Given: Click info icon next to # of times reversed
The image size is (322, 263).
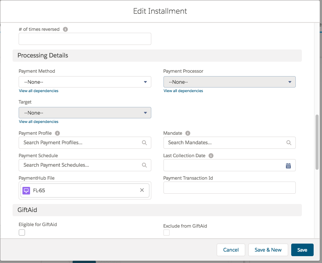Looking at the screenshot, I should (x=65, y=29).
